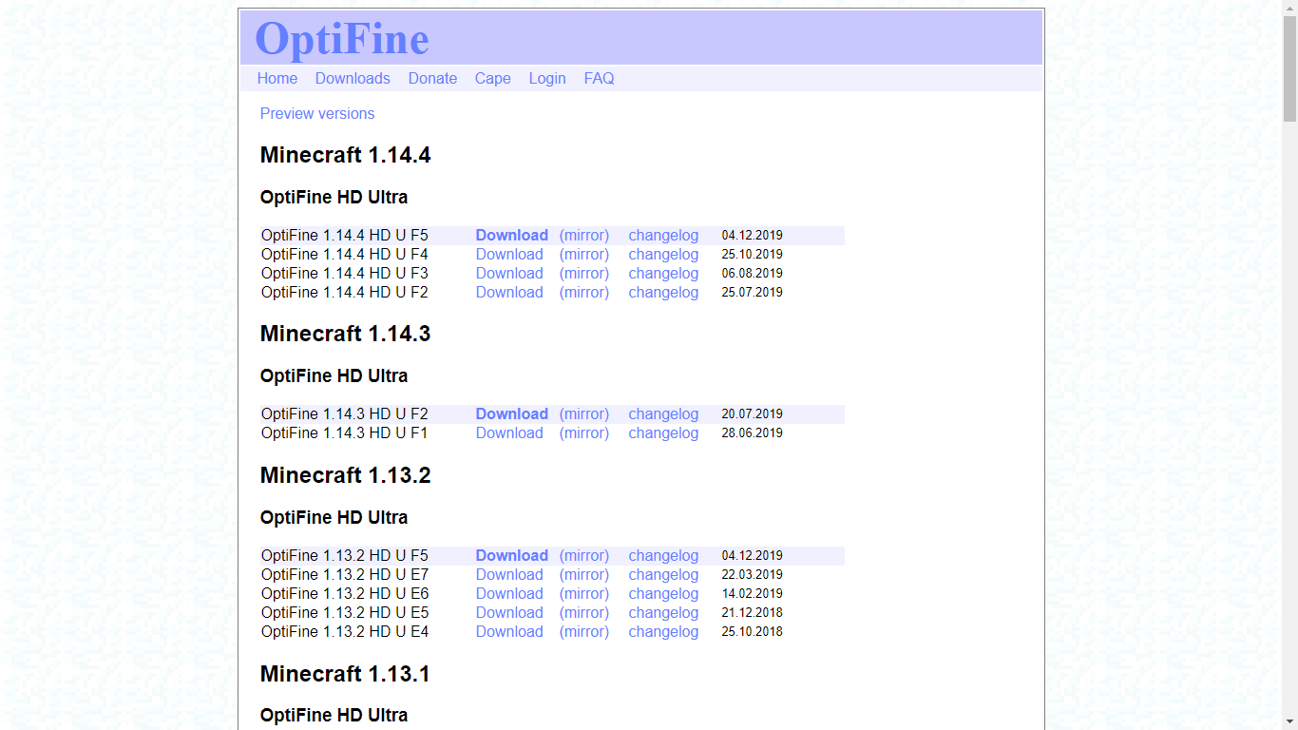Viewport: 1298px width, 730px height.
Task: Select the date 20.07.2019
Action: tap(753, 414)
